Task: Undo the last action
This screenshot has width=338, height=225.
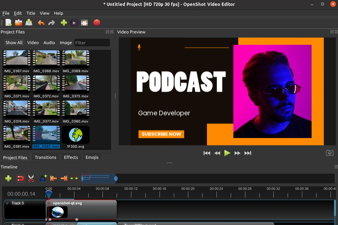Action: (41, 23)
